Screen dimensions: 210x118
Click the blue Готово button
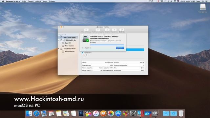(x=120, y=48)
